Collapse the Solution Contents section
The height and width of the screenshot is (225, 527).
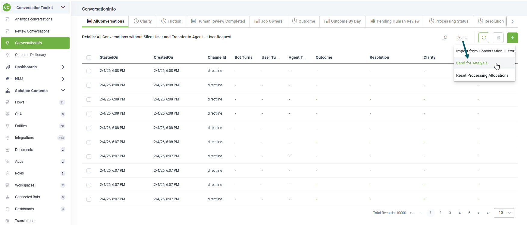63,91
